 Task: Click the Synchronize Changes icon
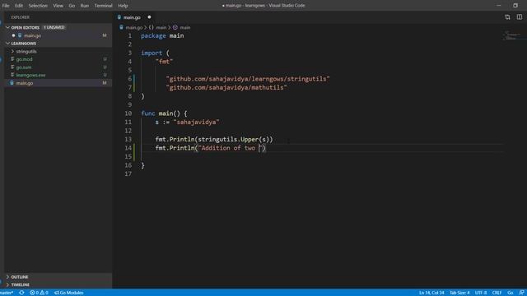coord(21,293)
